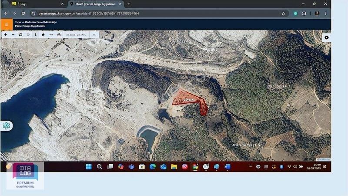Click the zoom level indicator
Viewport: 348px width, 196px height.
tap(94, 35)
